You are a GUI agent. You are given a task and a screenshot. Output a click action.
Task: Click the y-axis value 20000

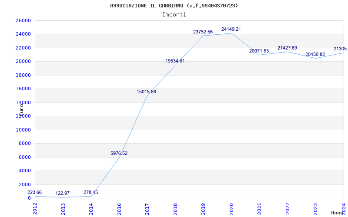23,61
